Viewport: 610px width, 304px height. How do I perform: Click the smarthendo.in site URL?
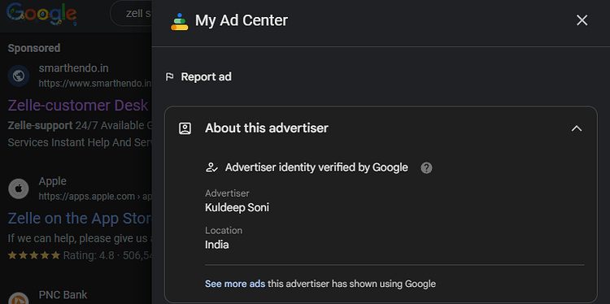pyautogui.click(x=95, y=83)
